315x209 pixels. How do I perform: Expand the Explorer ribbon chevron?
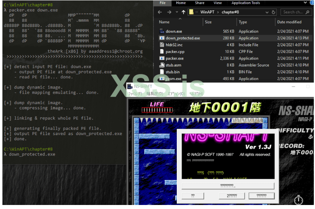coord(305,2)
